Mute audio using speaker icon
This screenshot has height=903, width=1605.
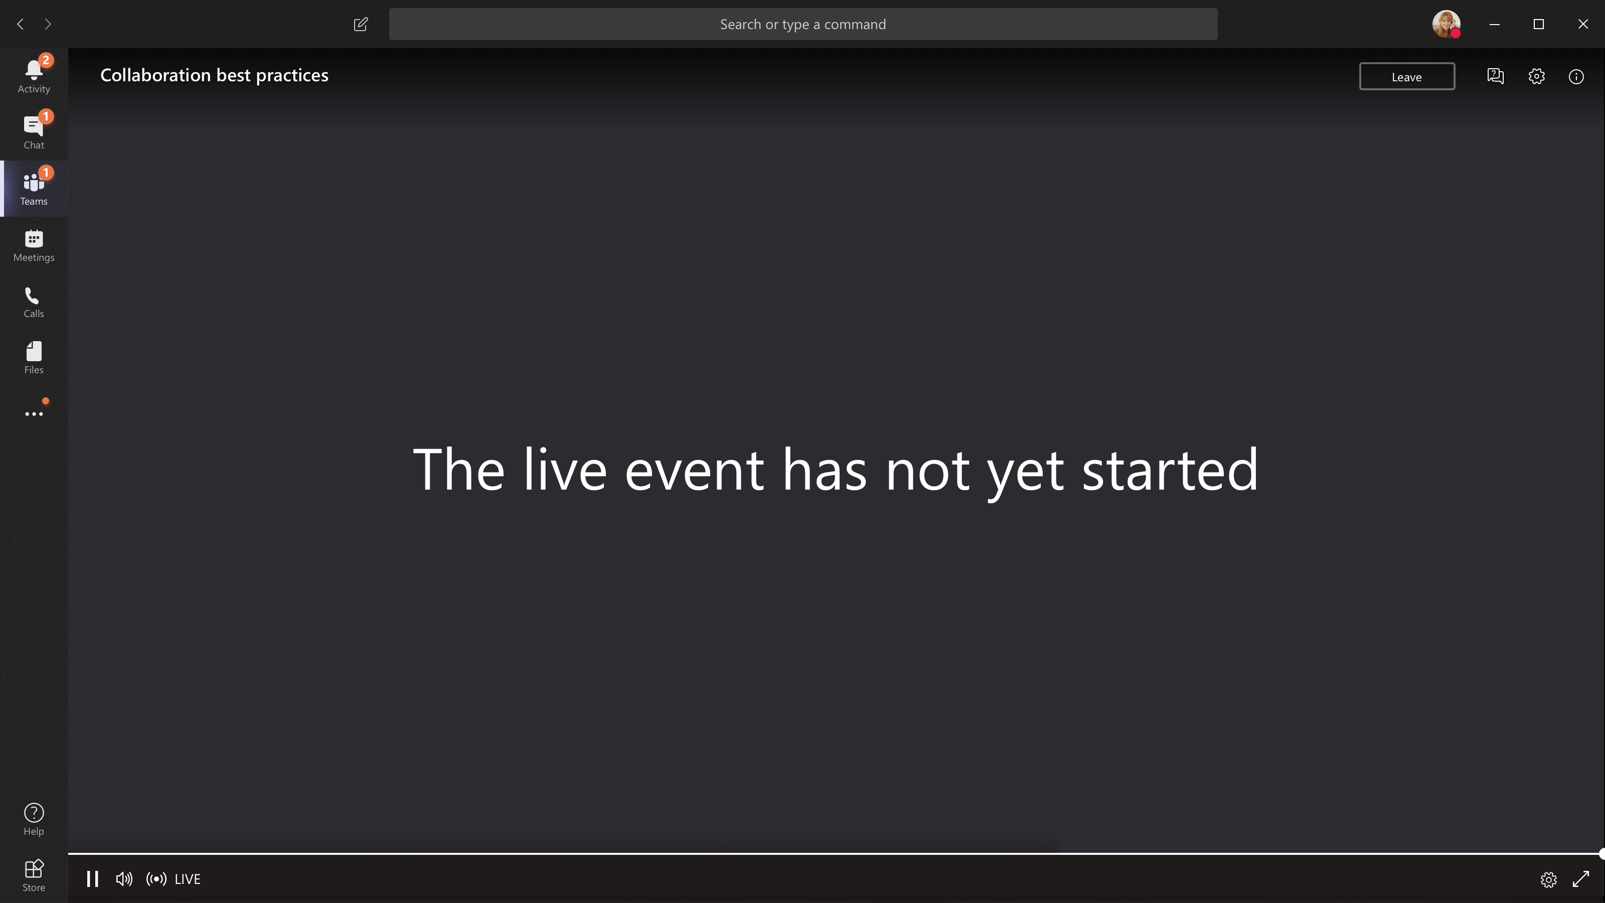(x=124, y=879)
